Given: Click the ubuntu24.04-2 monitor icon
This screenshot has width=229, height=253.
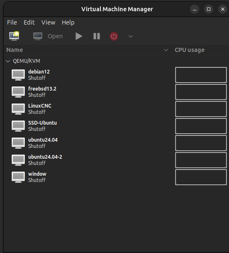Looking at the screenshot, I should pos(18,160).
